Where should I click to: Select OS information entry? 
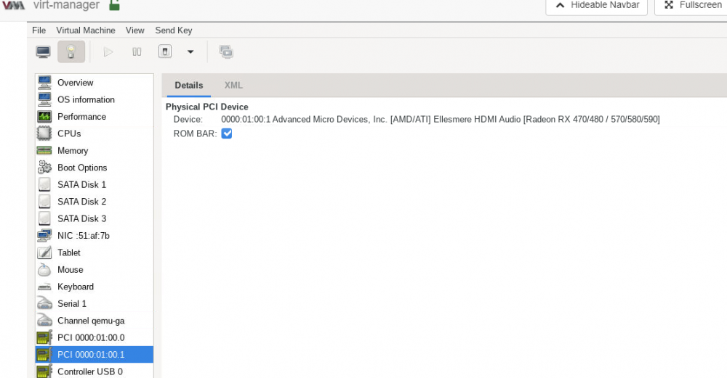95,100
